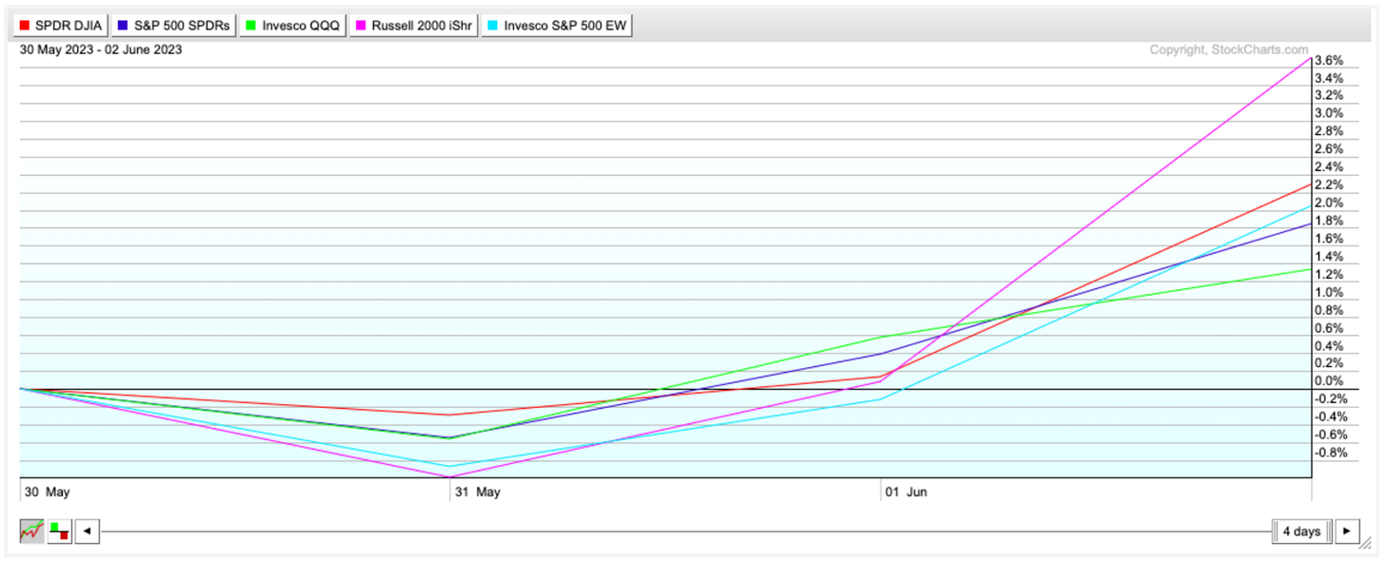This screenshot has height=562, width=1386.
Task: Click the date range slider track
Action: point(685,531)
